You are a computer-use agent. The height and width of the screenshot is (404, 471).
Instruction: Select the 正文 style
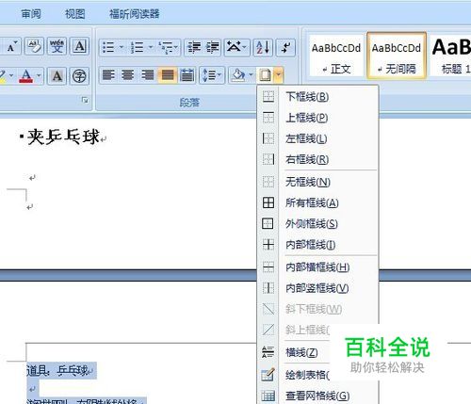[x=336, y=56]
